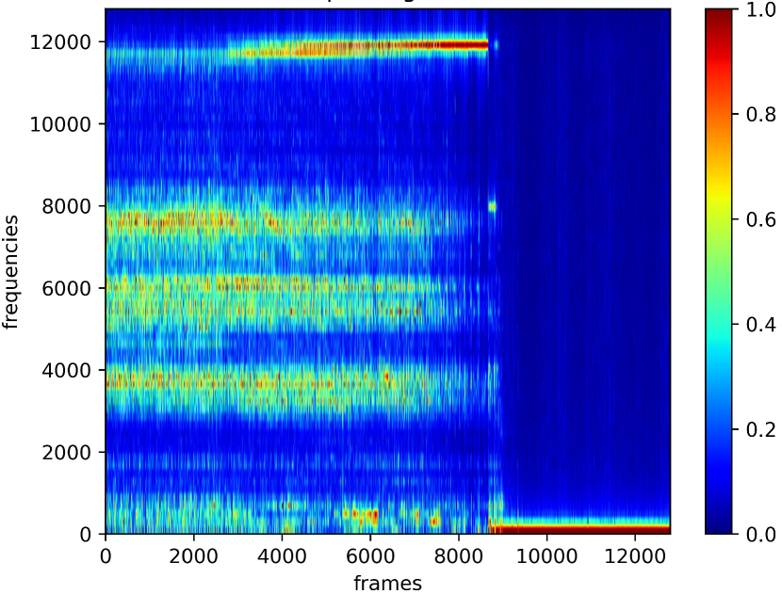Click the small yellow spot at 8000 frequency
Screen dimensions: 782x594
(x=492, y=206)
